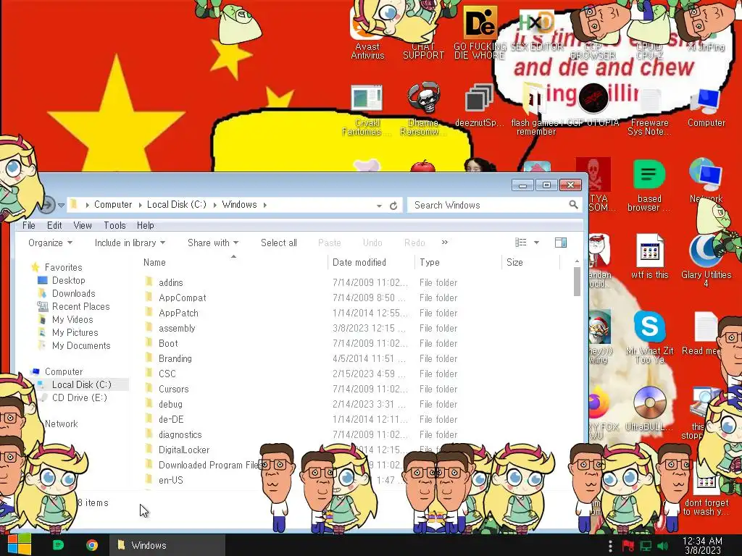Viewport: 742px width, 556px height.
Task: Open the Cryakl Fantomas desktop icon
Action: click(367, 110)
